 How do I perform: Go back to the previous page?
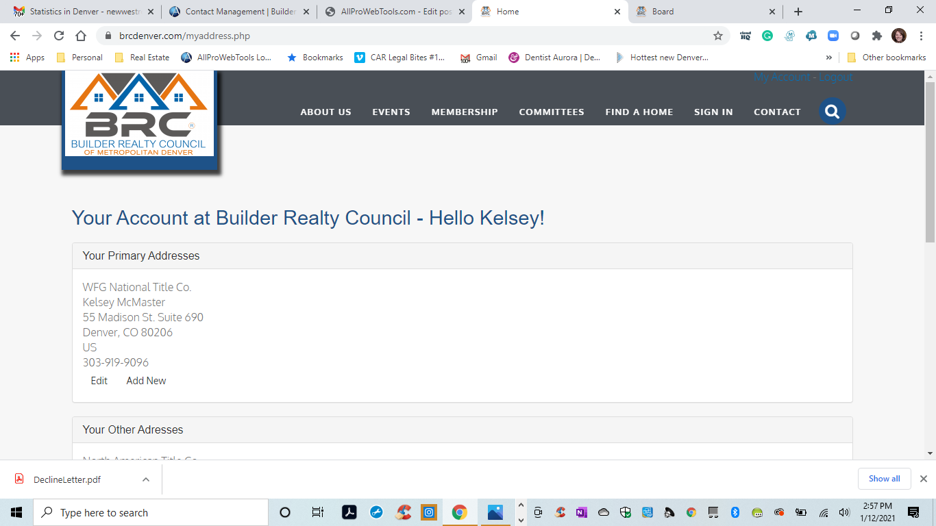pyautogui.click(x=15, y=36)
